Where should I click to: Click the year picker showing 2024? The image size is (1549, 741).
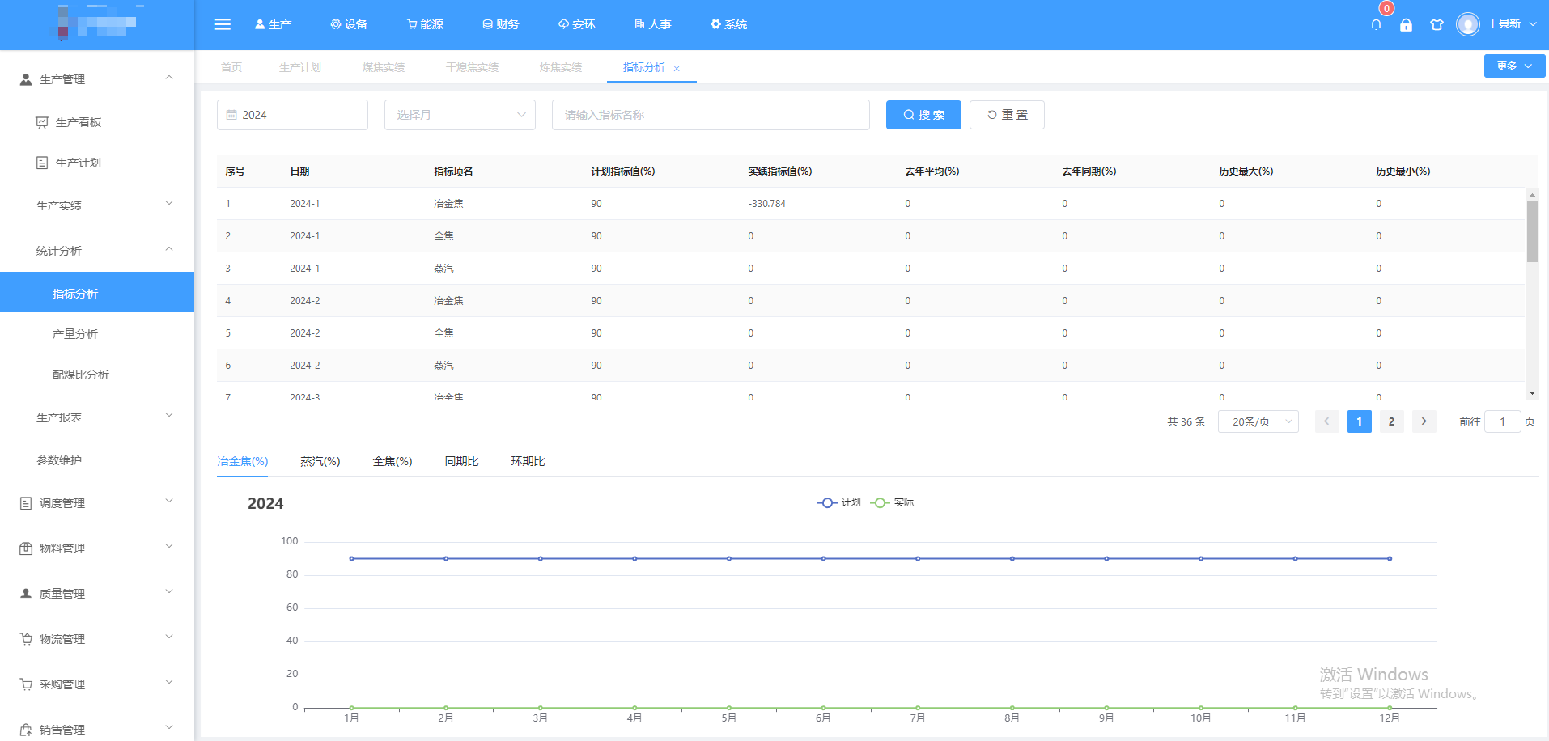(292, 115)
